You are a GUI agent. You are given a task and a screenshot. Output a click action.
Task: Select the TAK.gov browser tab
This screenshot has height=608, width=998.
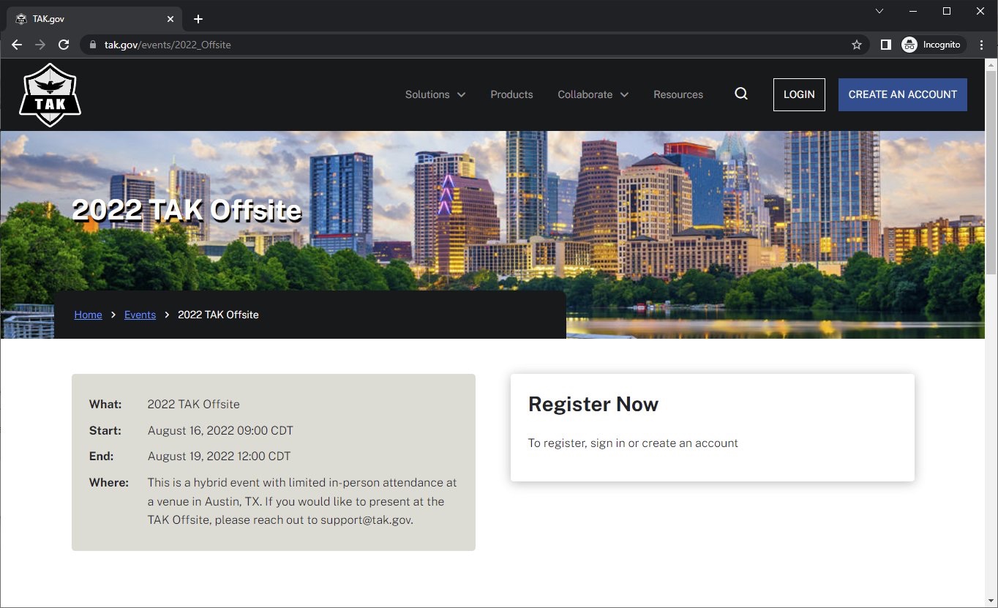point(95,19)
